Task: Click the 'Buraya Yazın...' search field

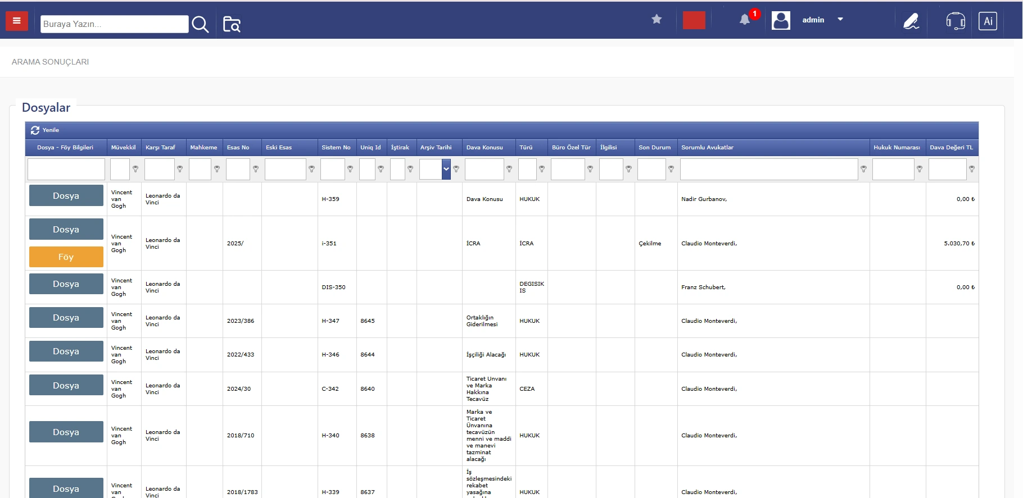Action: point(114,24)
